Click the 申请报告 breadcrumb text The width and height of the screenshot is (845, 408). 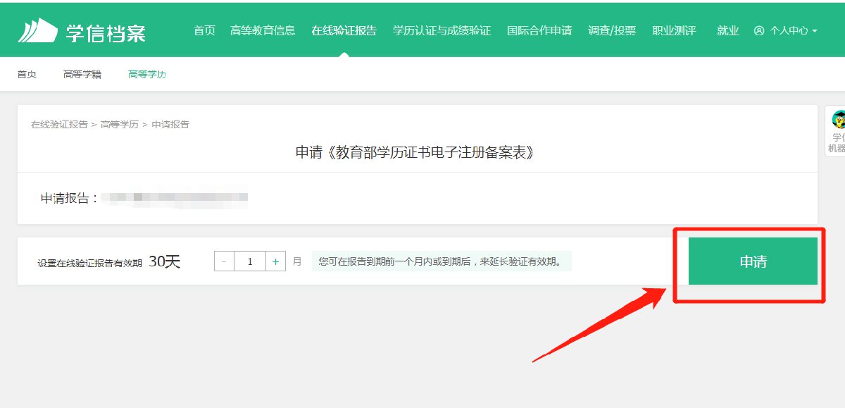pos(170,125)
